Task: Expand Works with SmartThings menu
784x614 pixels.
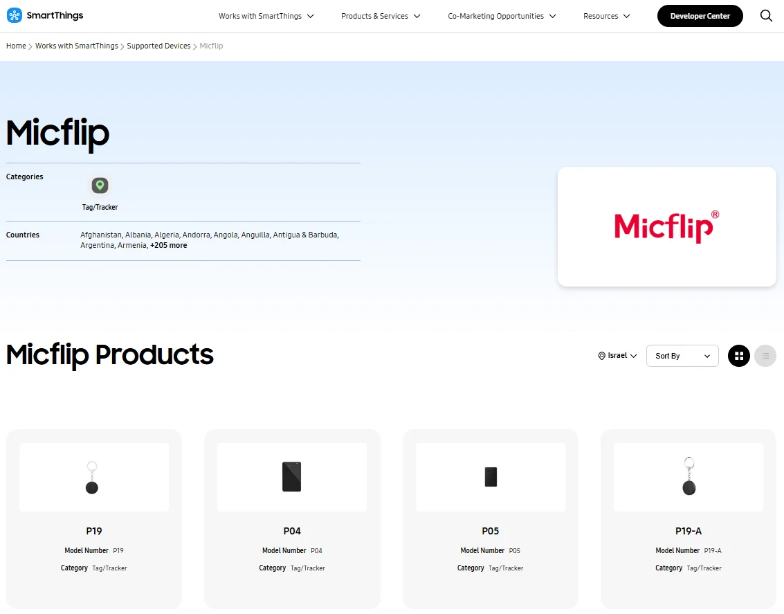Action: [266, 16]
